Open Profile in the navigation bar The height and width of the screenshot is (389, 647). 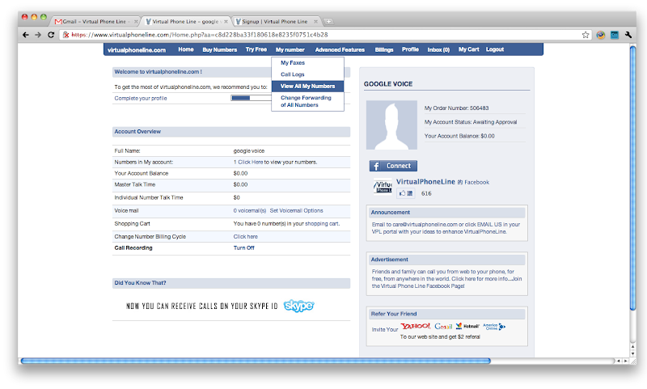(410, 49)
